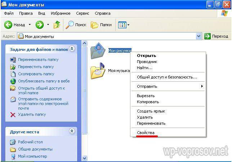
Task: Open Рабочий стол link
Action: click(x=30, y=142)
